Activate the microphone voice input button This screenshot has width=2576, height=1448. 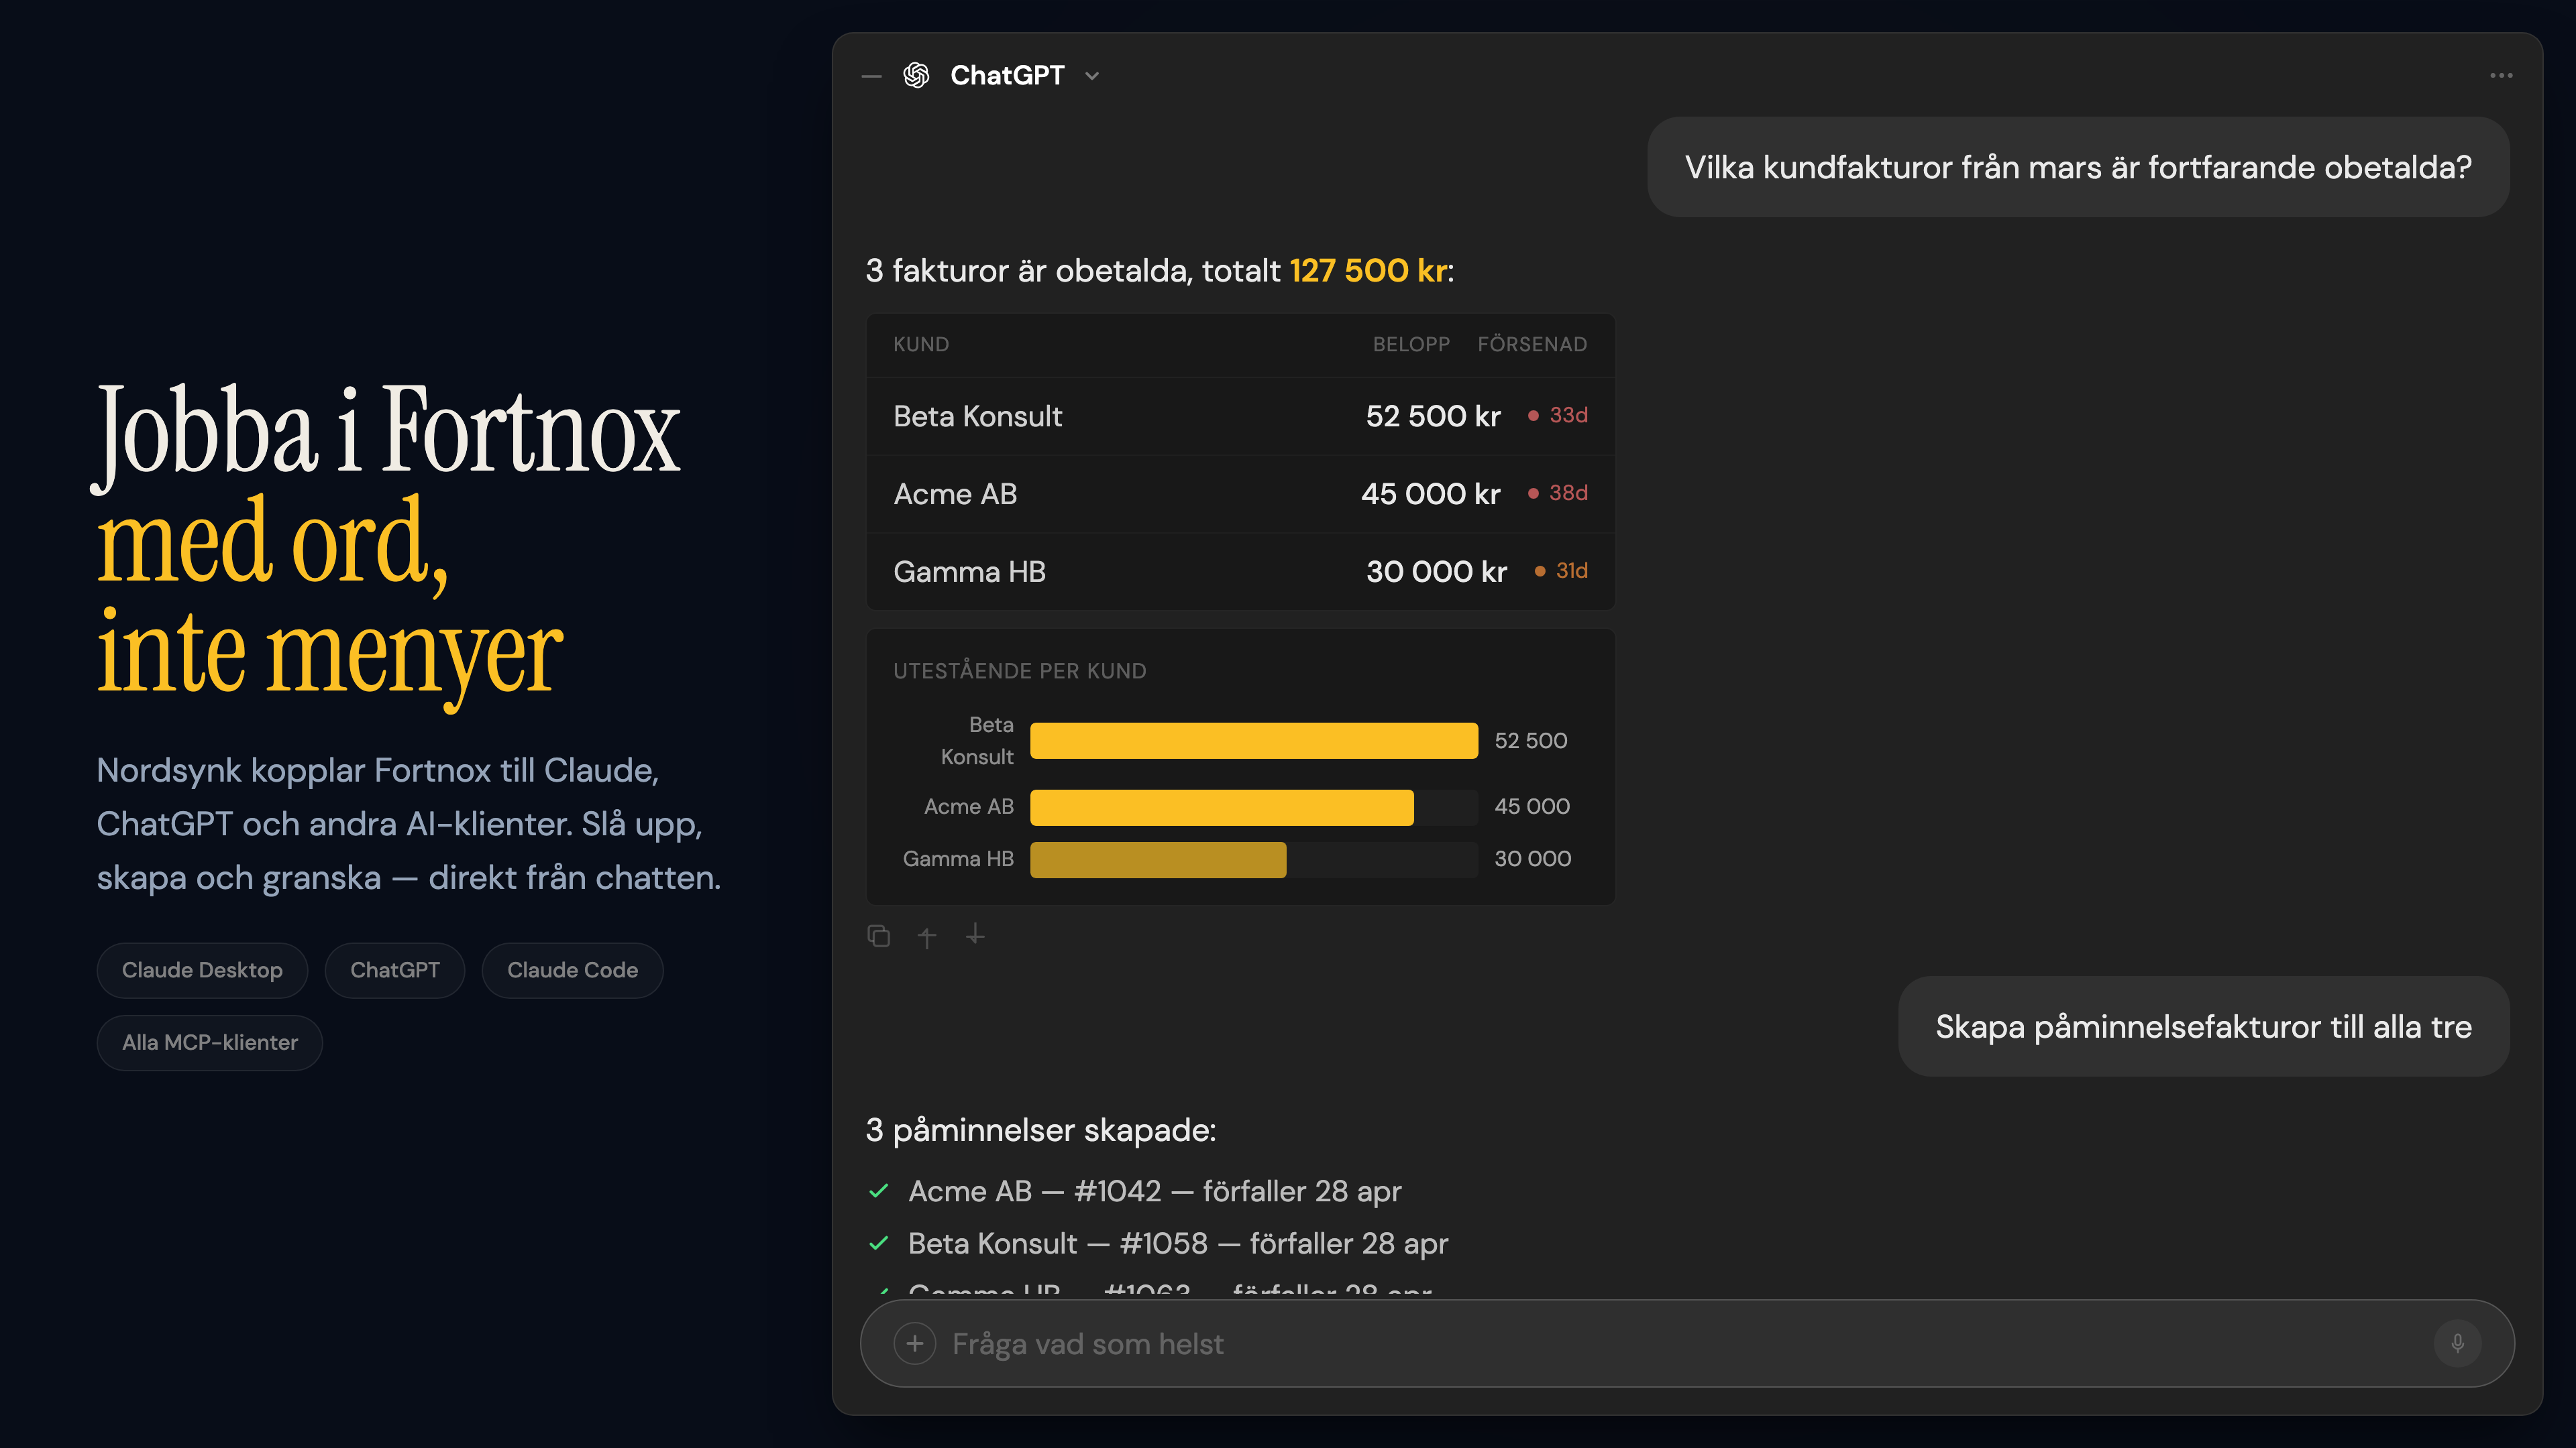2457,1344
